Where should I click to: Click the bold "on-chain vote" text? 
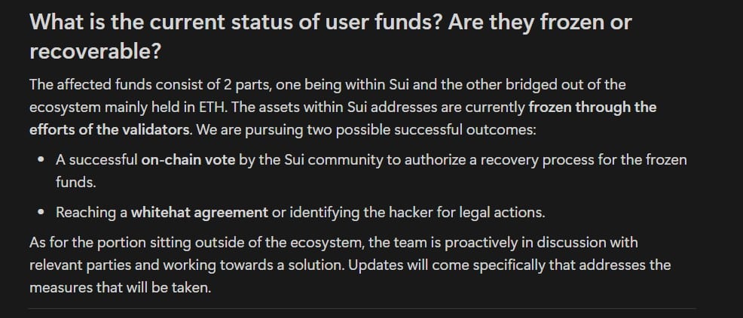pyautogui.click(x=188, y=160)
